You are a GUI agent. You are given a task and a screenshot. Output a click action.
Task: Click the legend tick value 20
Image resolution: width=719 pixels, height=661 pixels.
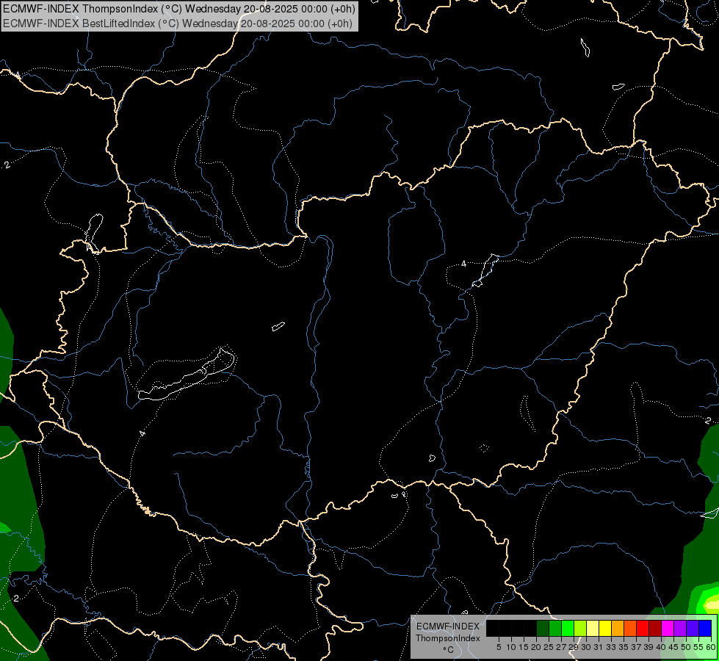(x=536, y=647)
